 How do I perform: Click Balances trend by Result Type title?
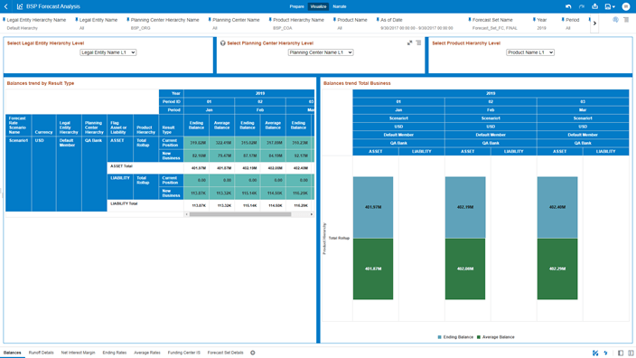pyautogui.click(x=41, y=83)
